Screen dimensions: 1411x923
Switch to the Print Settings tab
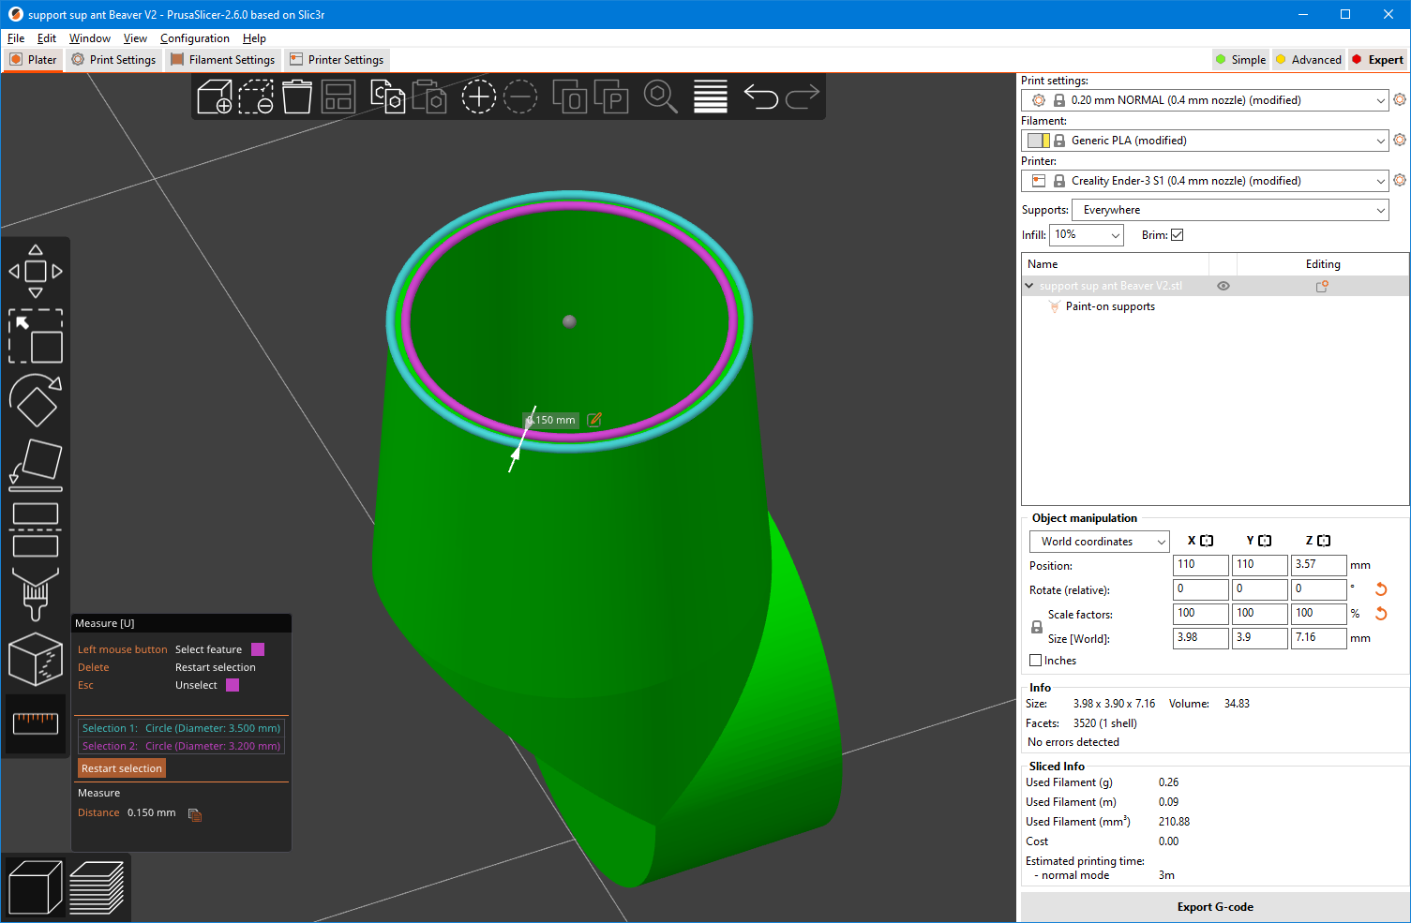click(113, 59)
